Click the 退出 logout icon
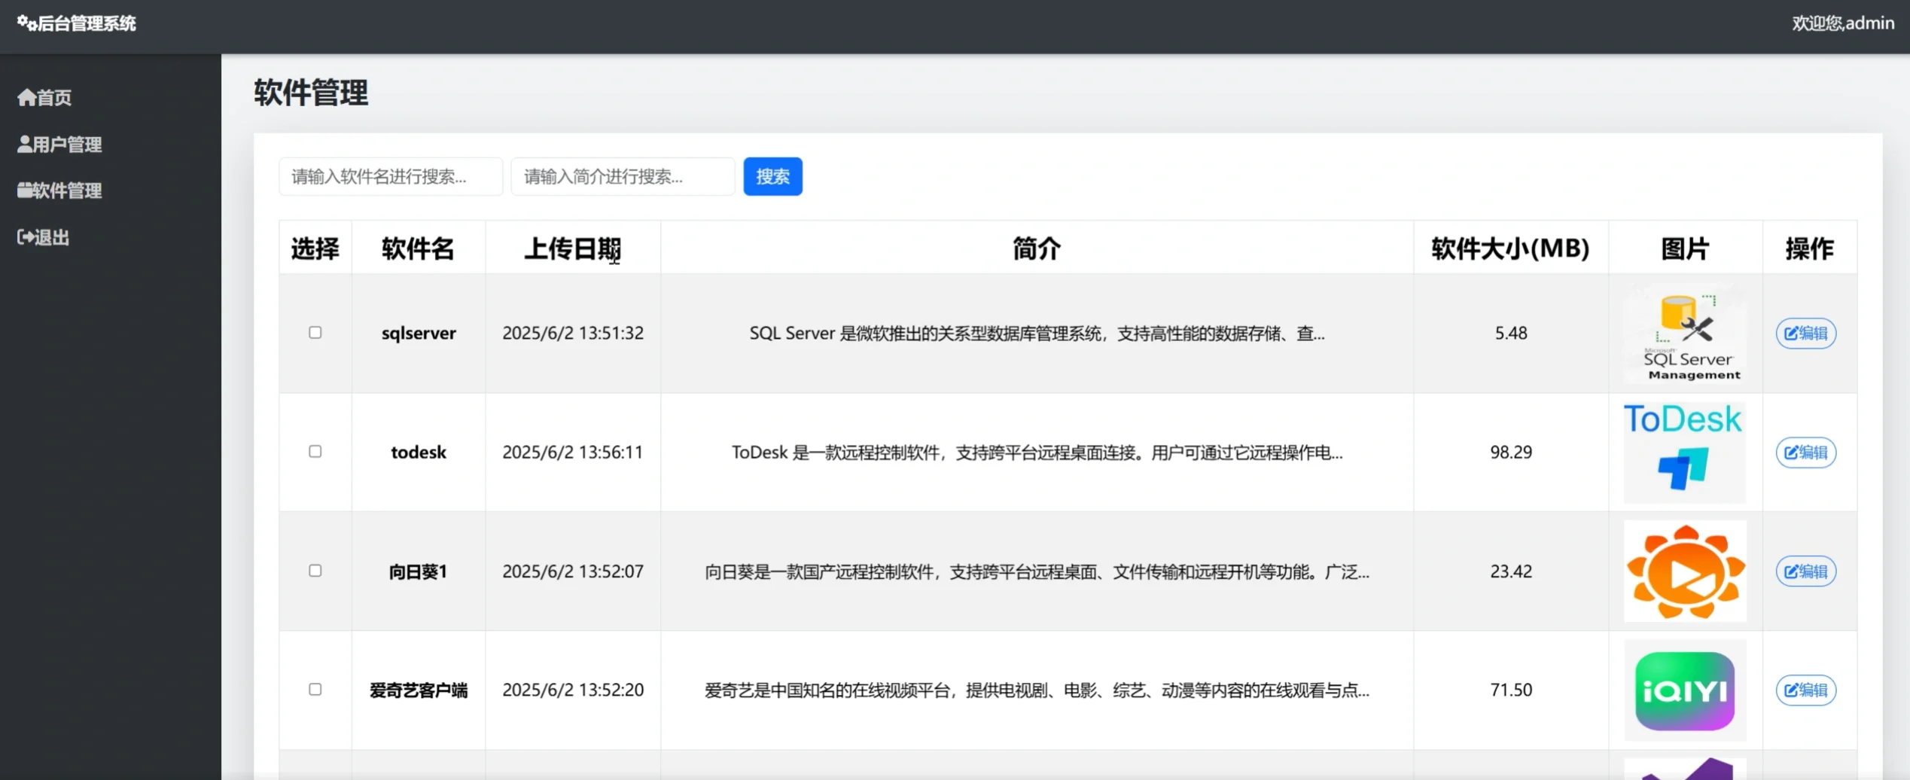 pos(24,236)
